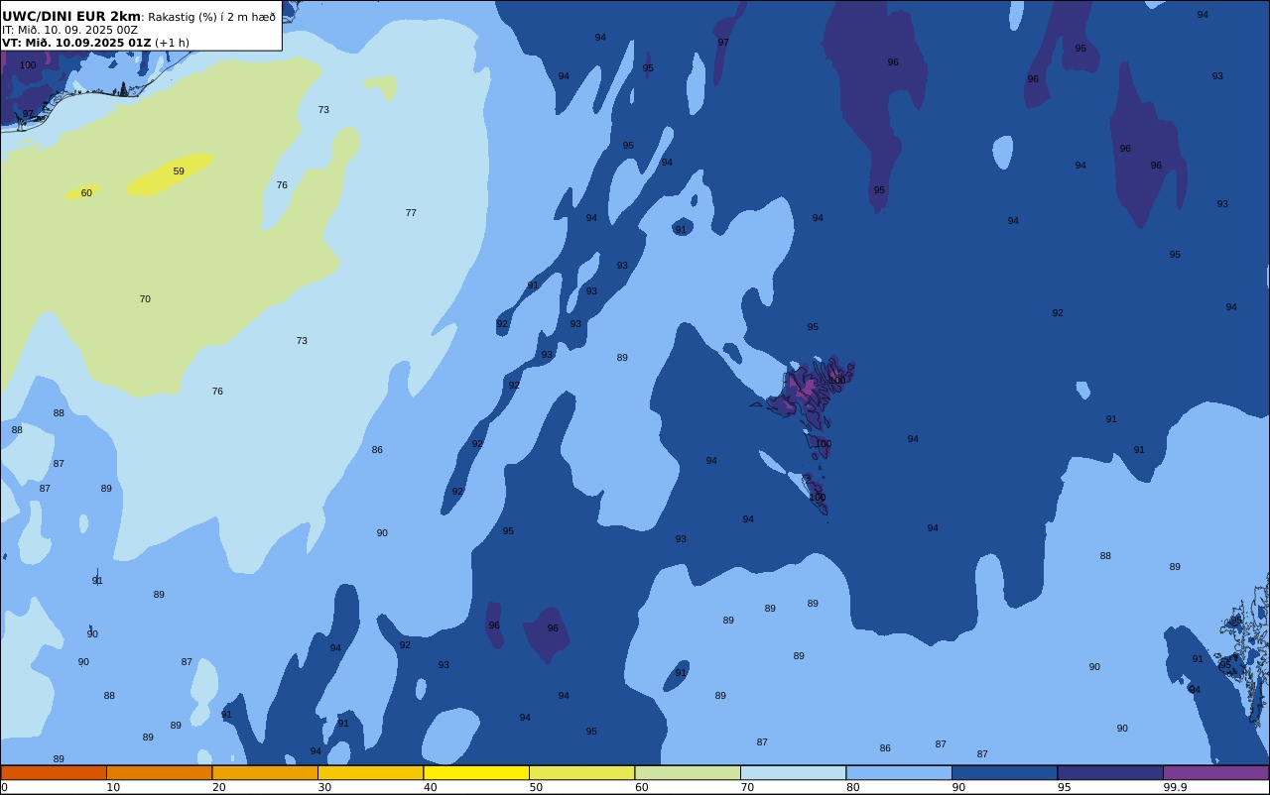Click the purple legend swatch above 99.9
This screenshot has width=1270, height=795.
tap(1215, 772)
